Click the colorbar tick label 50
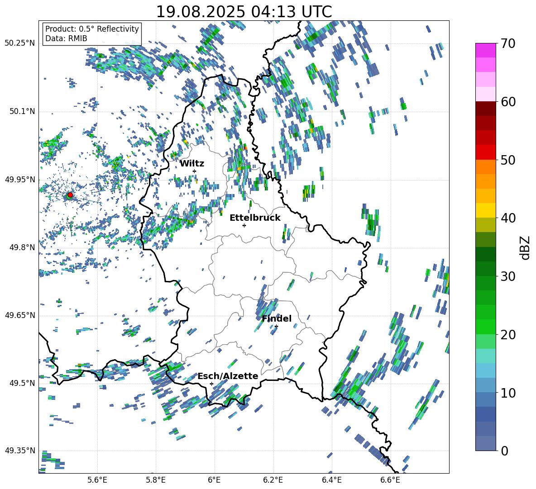This screenshot has height=489, width=536. [x=508, y=160]
